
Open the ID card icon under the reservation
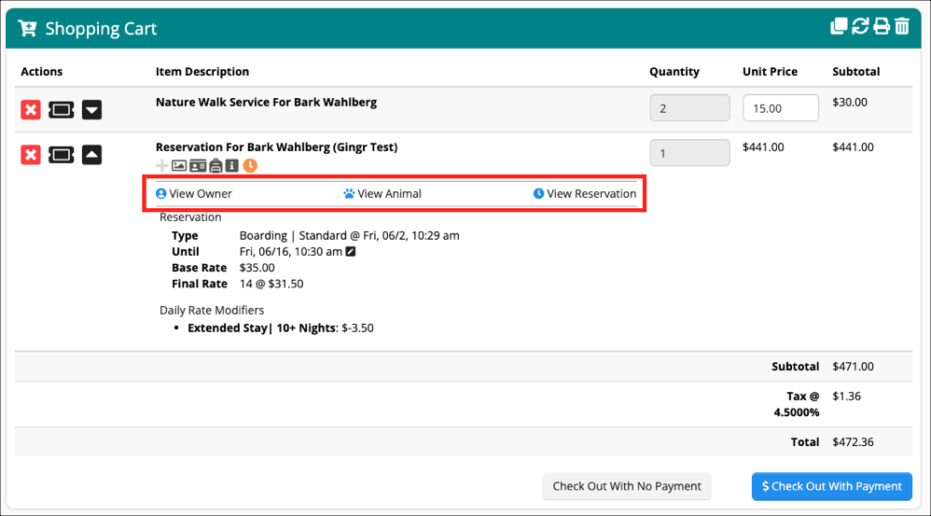pos(198,166)
